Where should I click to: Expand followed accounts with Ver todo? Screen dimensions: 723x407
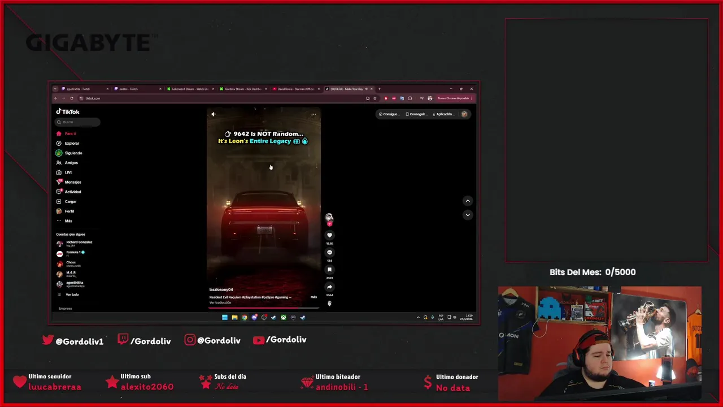tap(68, 295)
